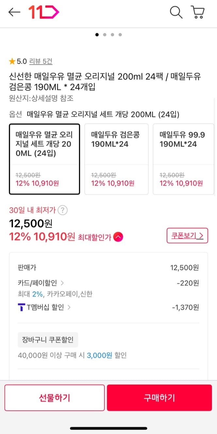
Task: Tap the back arrow icon
Action: (14, 12)
